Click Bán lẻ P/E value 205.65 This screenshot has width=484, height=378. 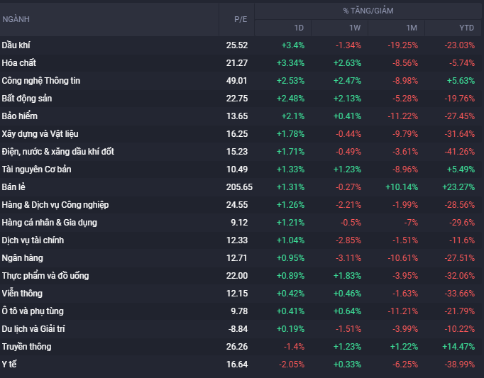[x=237, y=187]
